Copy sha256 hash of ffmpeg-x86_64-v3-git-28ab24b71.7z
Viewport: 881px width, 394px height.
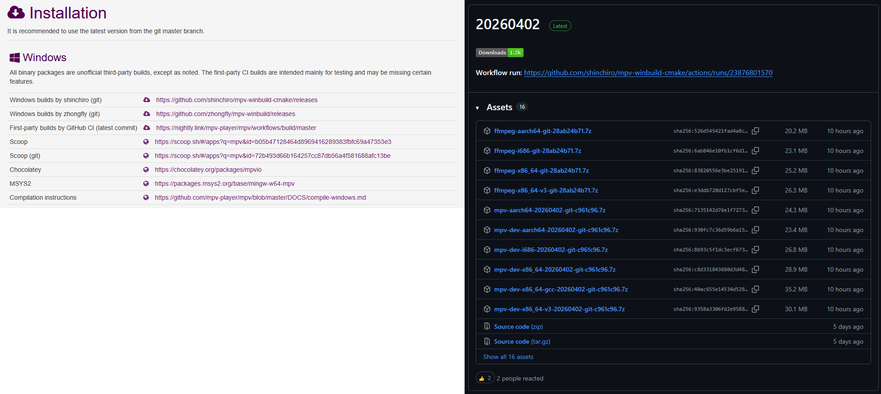755,190
